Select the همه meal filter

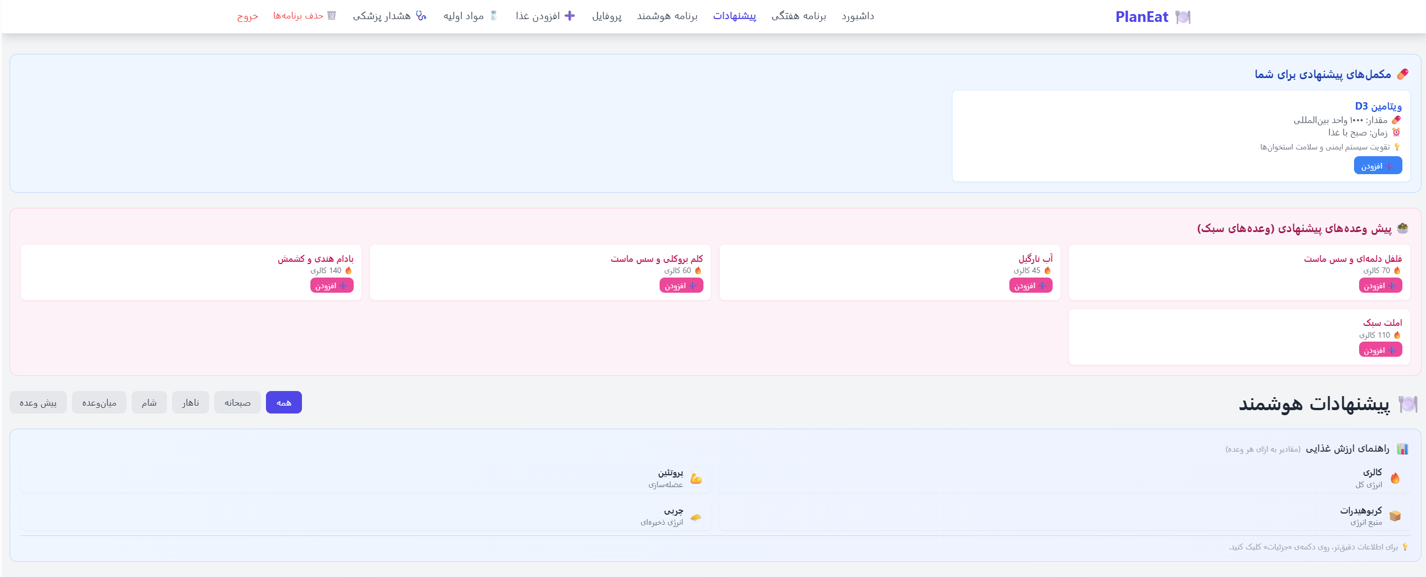pyautogui.click(x=284, y=402)
